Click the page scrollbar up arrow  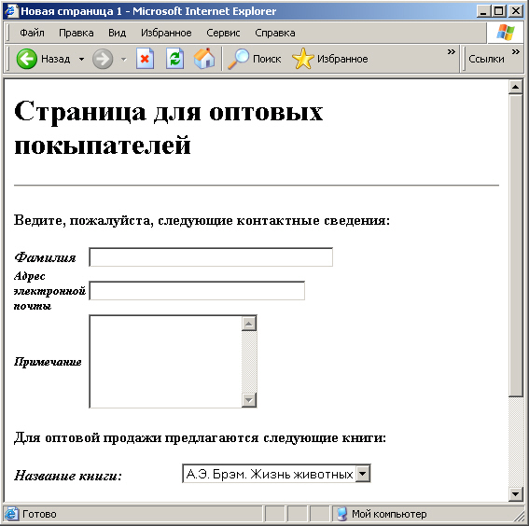pos(515,87)
